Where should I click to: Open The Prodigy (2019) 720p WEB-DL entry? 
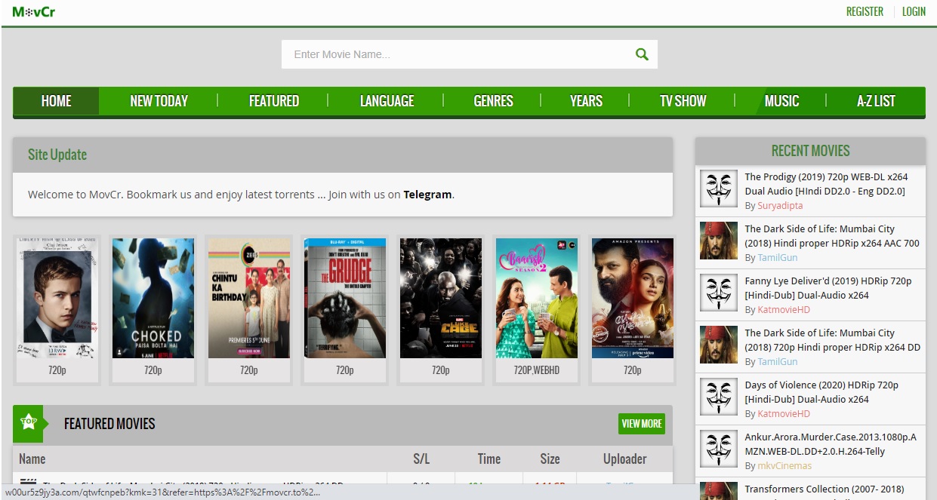click(826, 184)
